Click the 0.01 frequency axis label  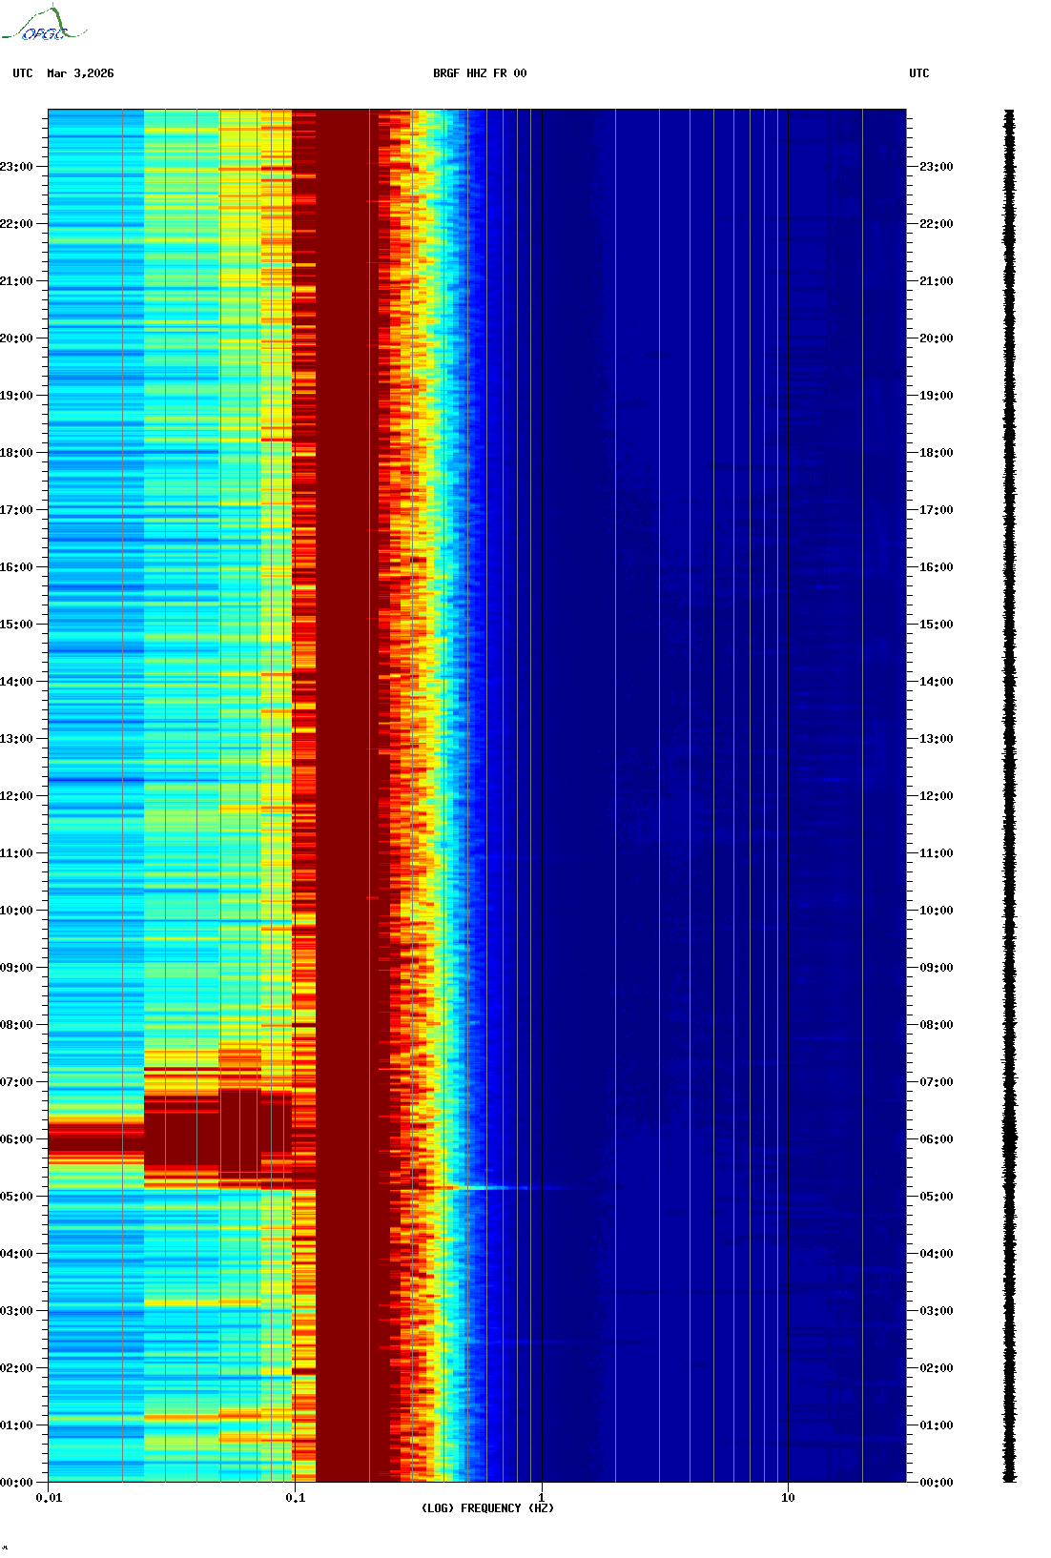[49, 1498]
